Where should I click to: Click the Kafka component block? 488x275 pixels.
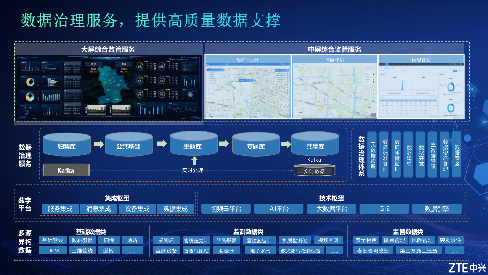coord(66,170)
